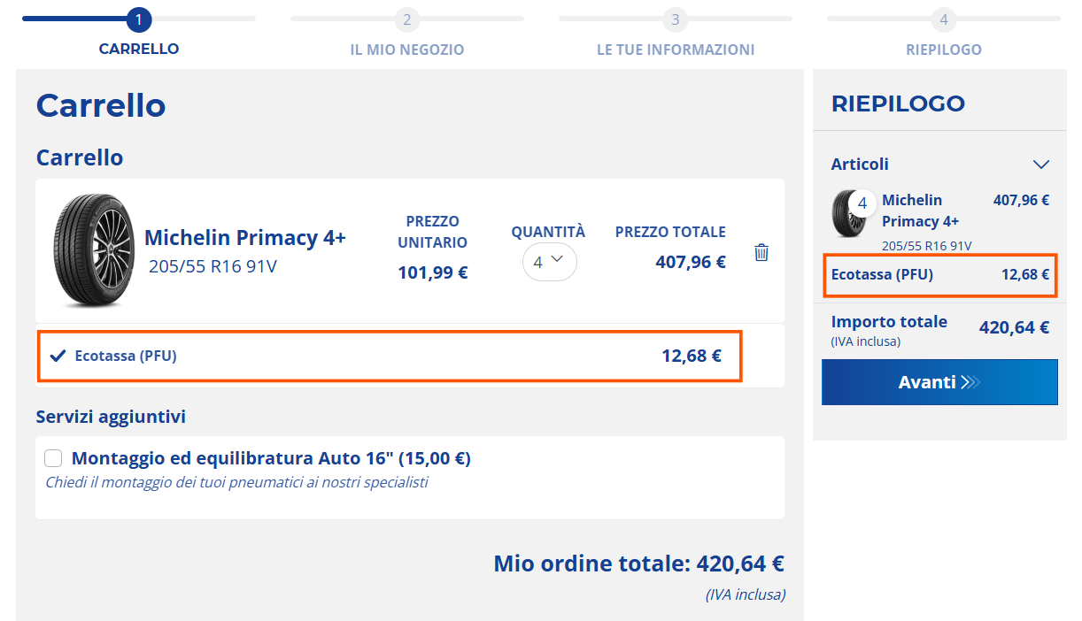Screen dimensions: 1082x621
Task: Open Michelin Primacy 4+ product title
Action: pyautogui.click(x=245, y=238)
